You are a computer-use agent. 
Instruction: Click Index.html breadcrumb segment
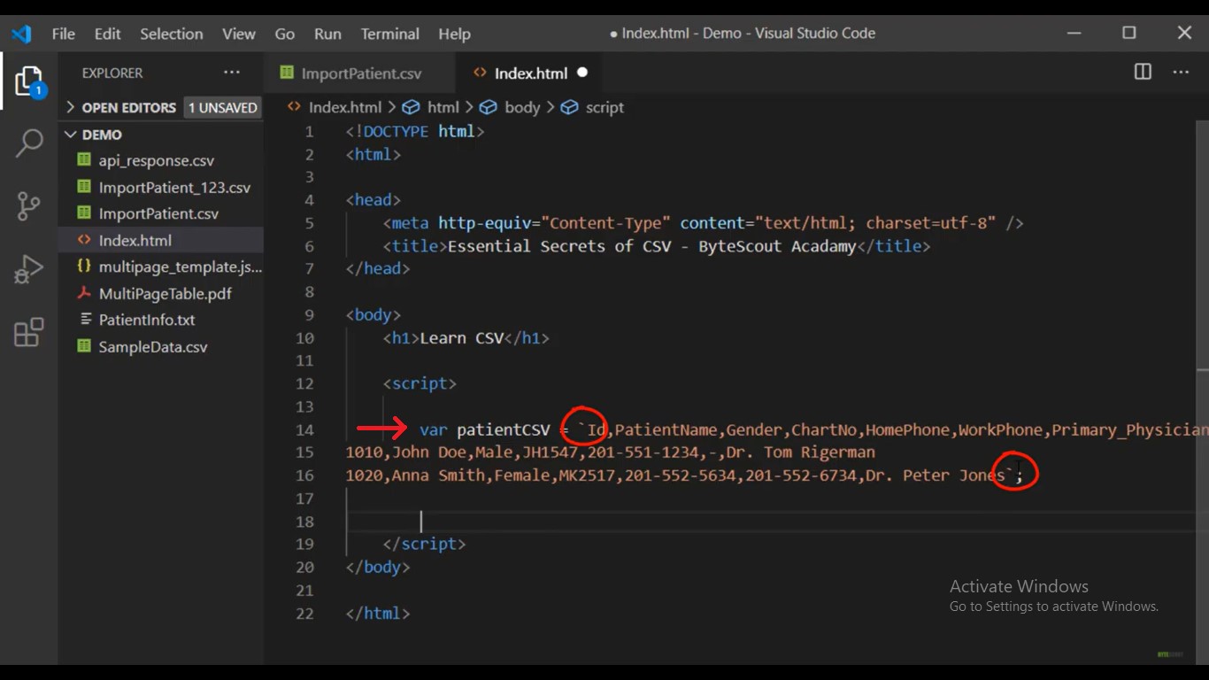344,107
